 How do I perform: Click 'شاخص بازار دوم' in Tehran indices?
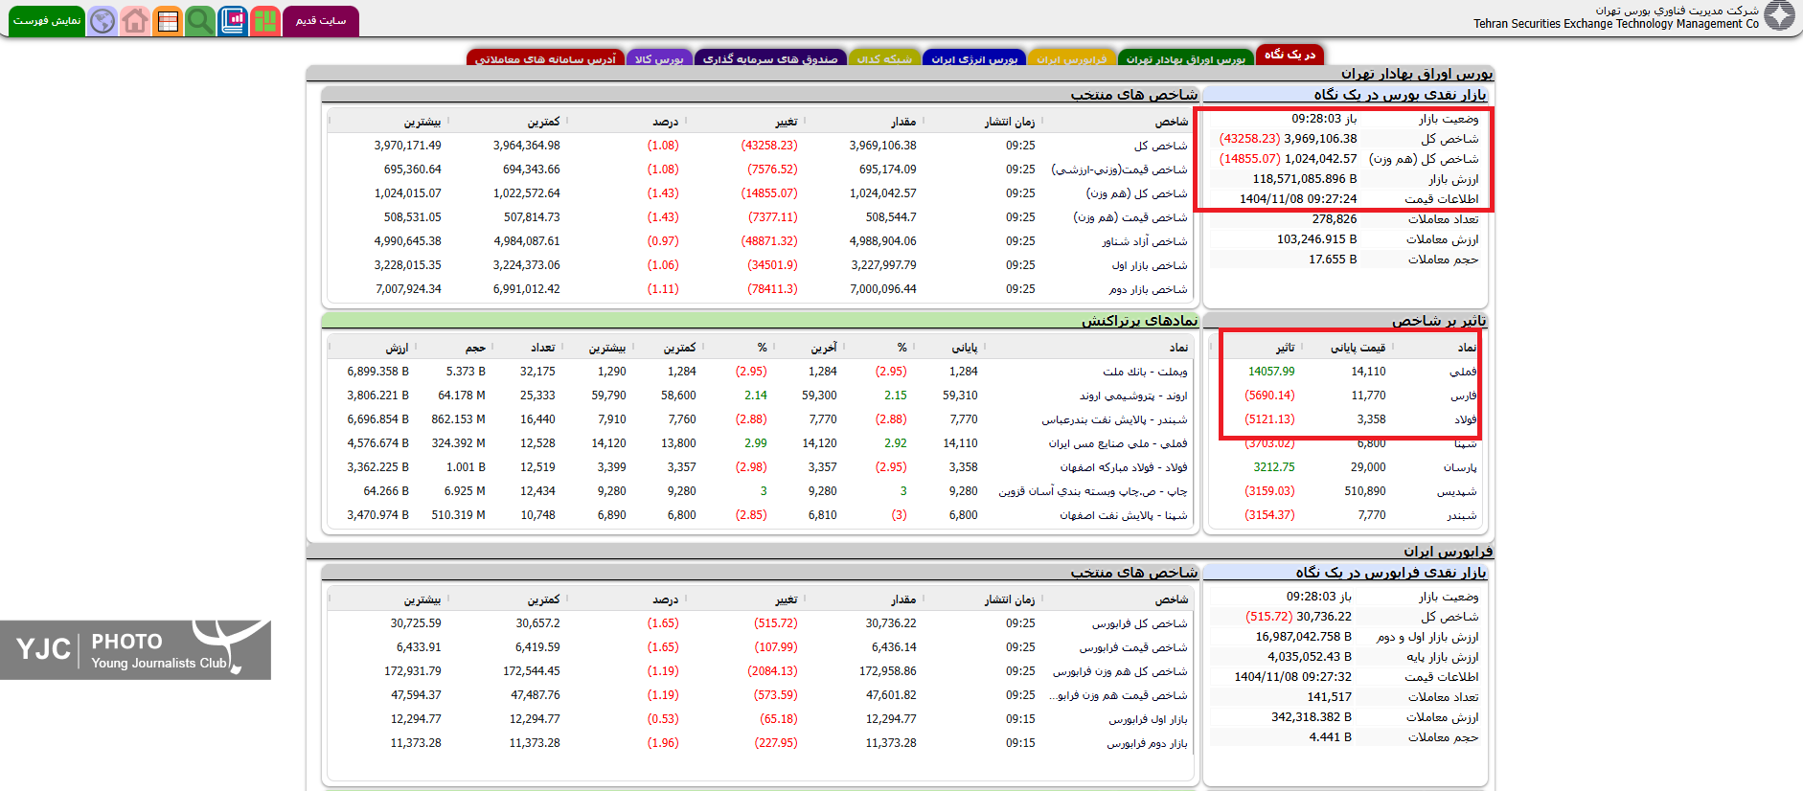pyautogui.click(x=1149, y=289)
